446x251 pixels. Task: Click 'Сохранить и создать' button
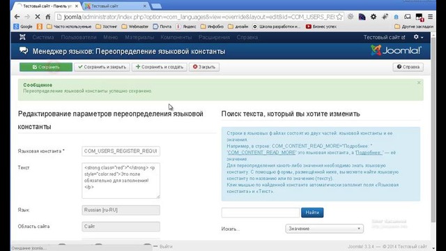tap(160, 67)
